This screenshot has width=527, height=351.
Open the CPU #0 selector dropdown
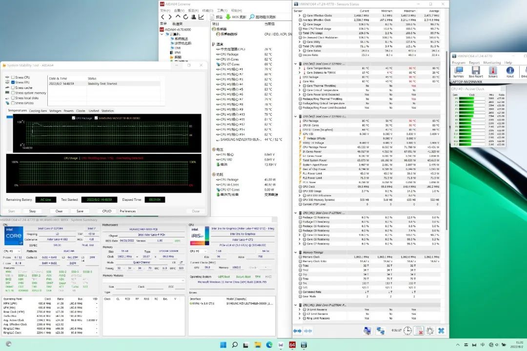(11, 251)
